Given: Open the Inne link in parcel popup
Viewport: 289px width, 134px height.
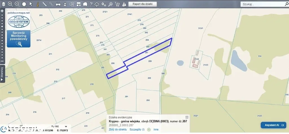Looking at the screenshot, I should pos(156,129).
